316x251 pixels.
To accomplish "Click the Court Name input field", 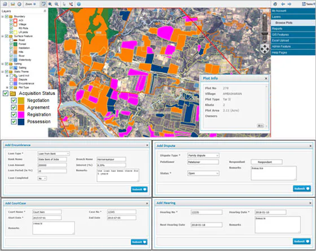I will (x=47, y=212).
